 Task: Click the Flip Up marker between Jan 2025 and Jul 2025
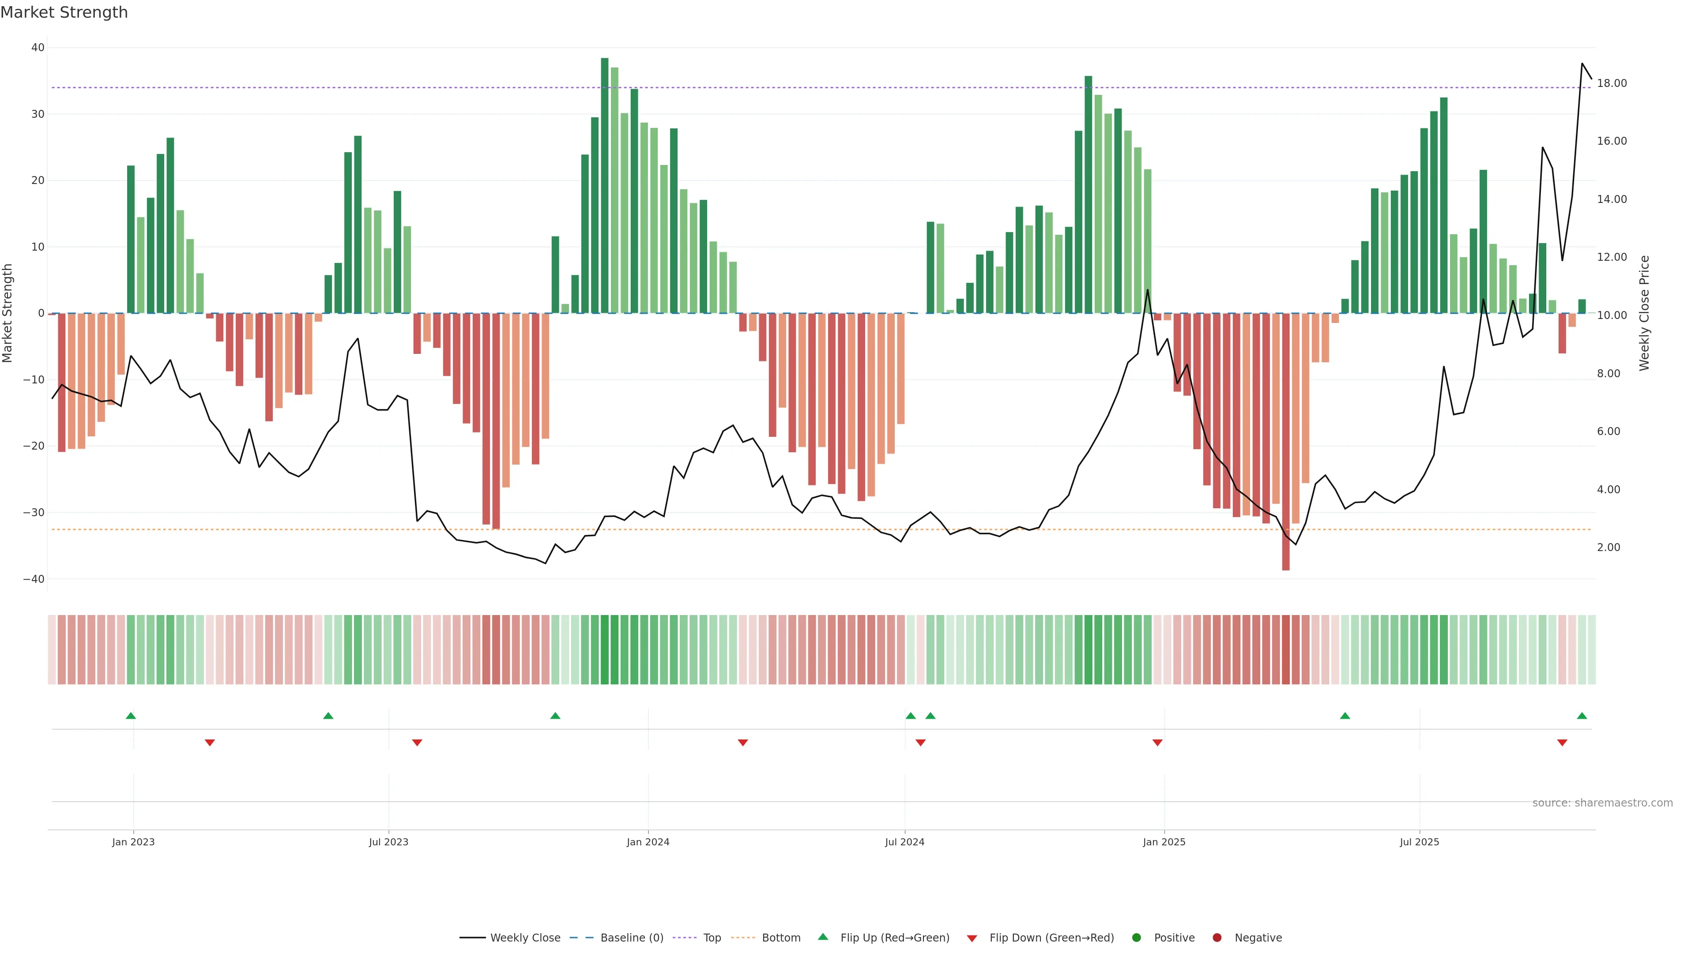[1345, 716]
